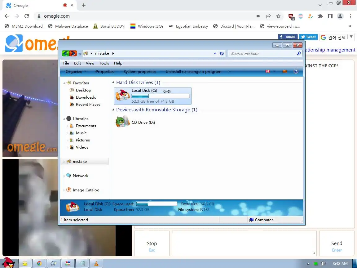This screenshot has height=268, width=357.
Task: Open the Chrome three-dot menu
Action: (x=350, y=16)
